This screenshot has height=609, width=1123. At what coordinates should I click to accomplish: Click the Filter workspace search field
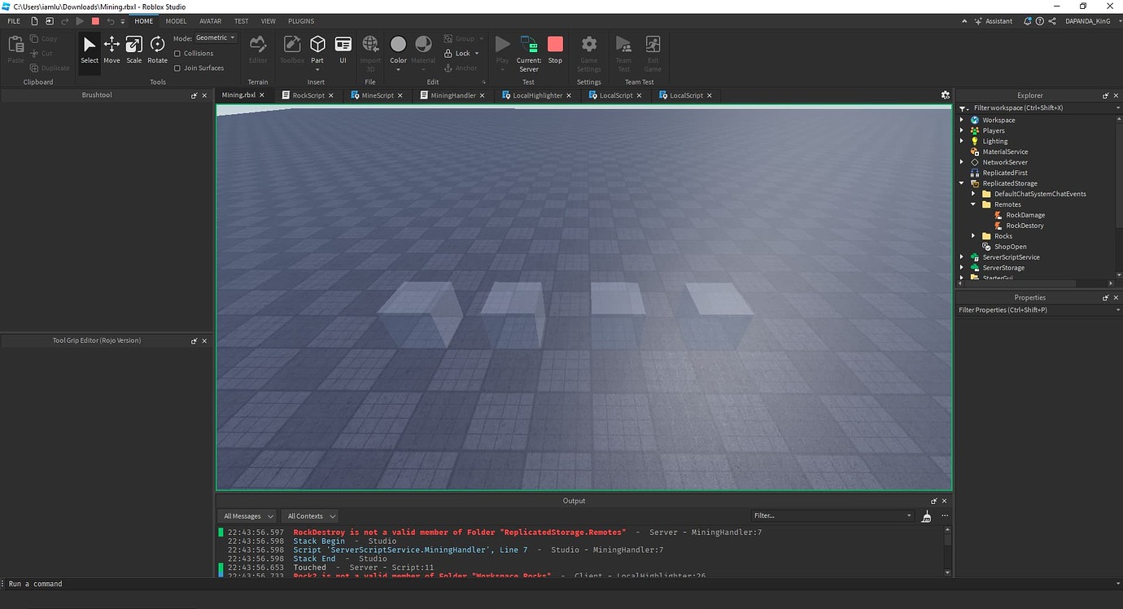tap(1038, 107)
